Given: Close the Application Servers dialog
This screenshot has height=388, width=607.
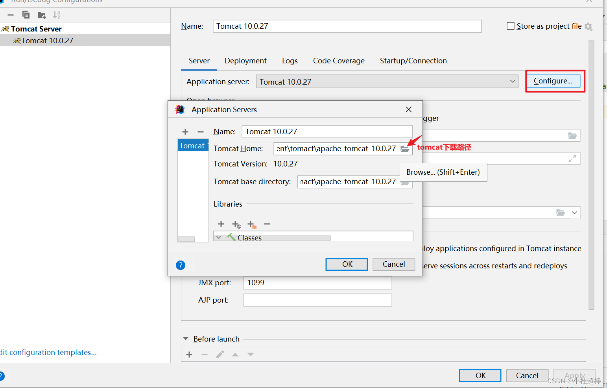Looking at the screenshot, I should tap(409, 109).
